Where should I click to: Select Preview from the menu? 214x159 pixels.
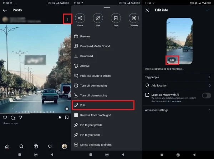107,36
